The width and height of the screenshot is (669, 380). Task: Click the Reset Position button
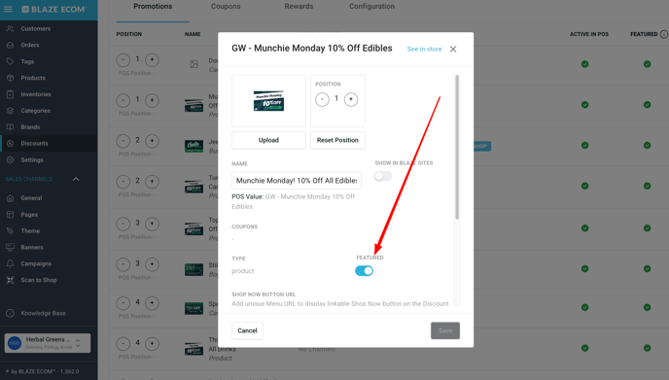tap(337, 140)
